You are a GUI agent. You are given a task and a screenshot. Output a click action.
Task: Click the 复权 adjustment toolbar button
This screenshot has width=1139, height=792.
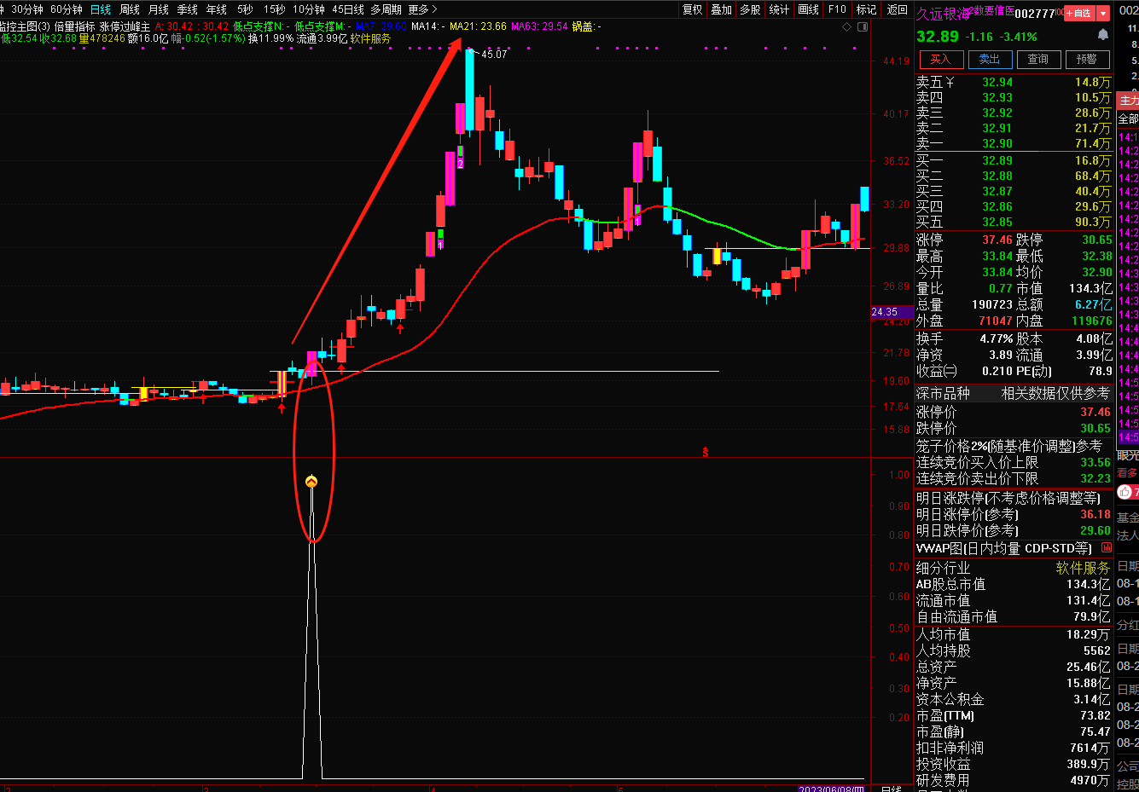tap(693, 9)
